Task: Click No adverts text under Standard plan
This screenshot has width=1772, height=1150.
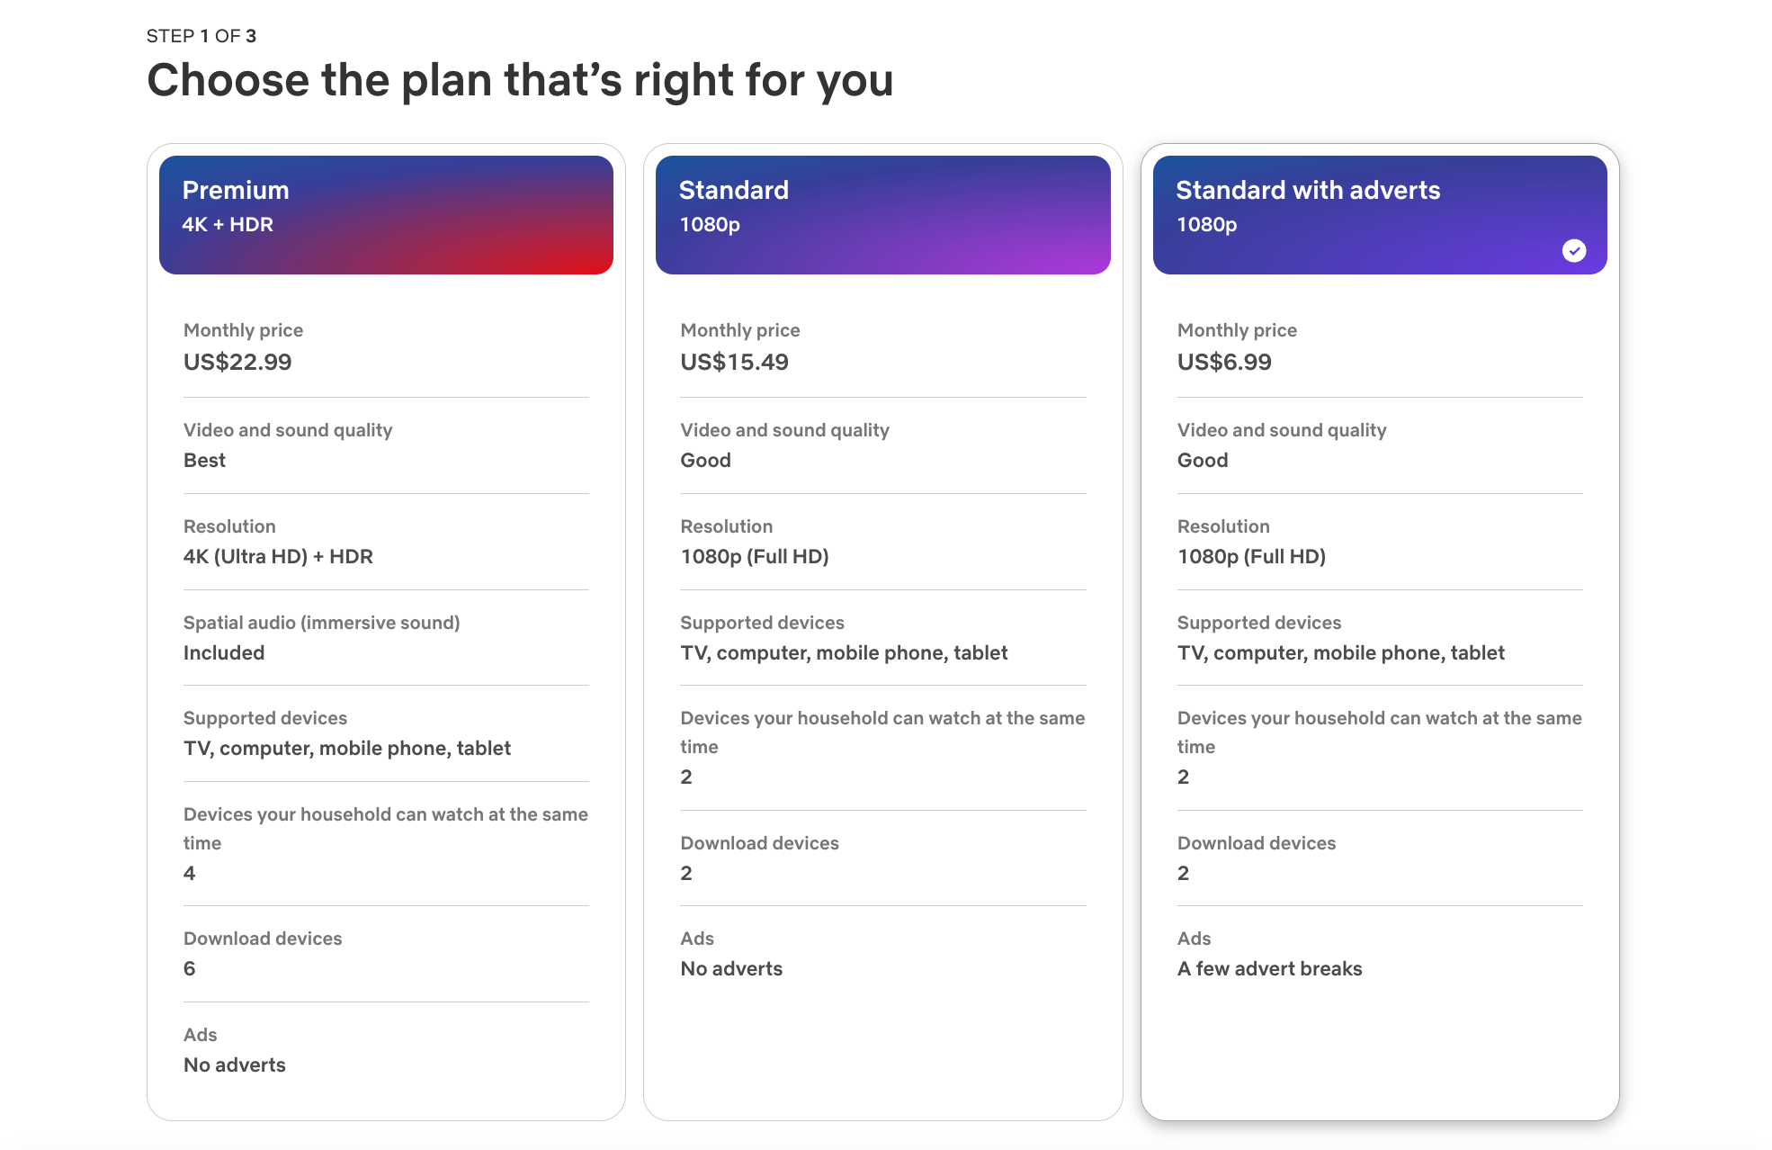Action: [730, 968]
